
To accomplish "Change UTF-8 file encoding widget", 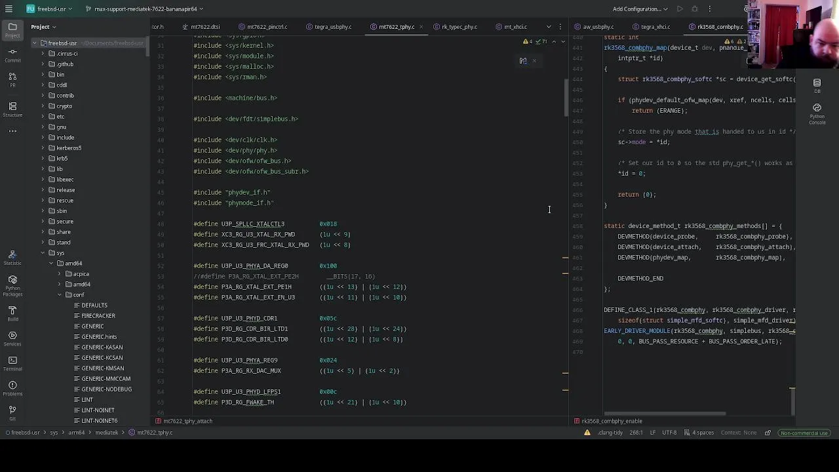I will 669,433.
